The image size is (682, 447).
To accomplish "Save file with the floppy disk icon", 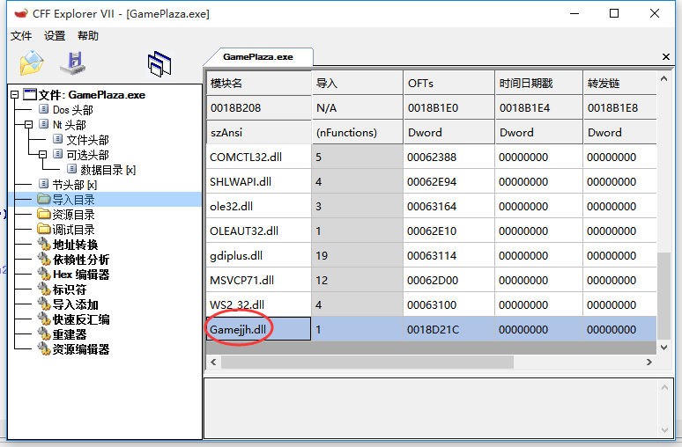I will 73,63.
